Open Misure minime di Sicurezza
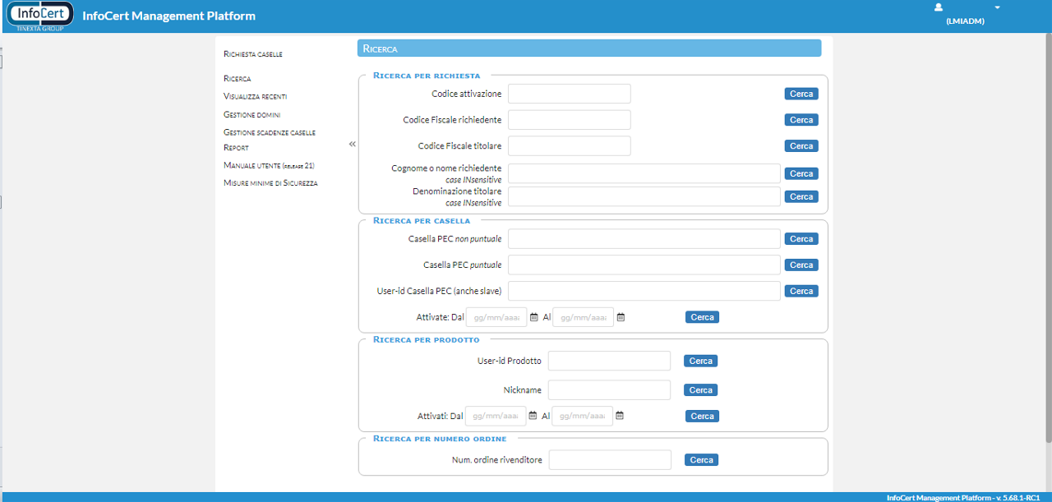The height and width of the screenshot is (502, 1052). tap(270, 183)
